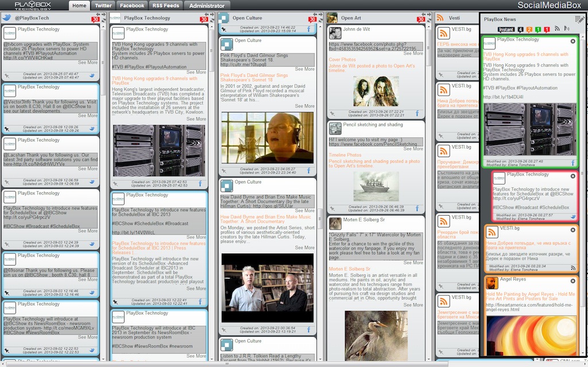Open the Twitter tab
Image resolution: width=588 pixels, height=367 pixels.
[x=103, y=6]
